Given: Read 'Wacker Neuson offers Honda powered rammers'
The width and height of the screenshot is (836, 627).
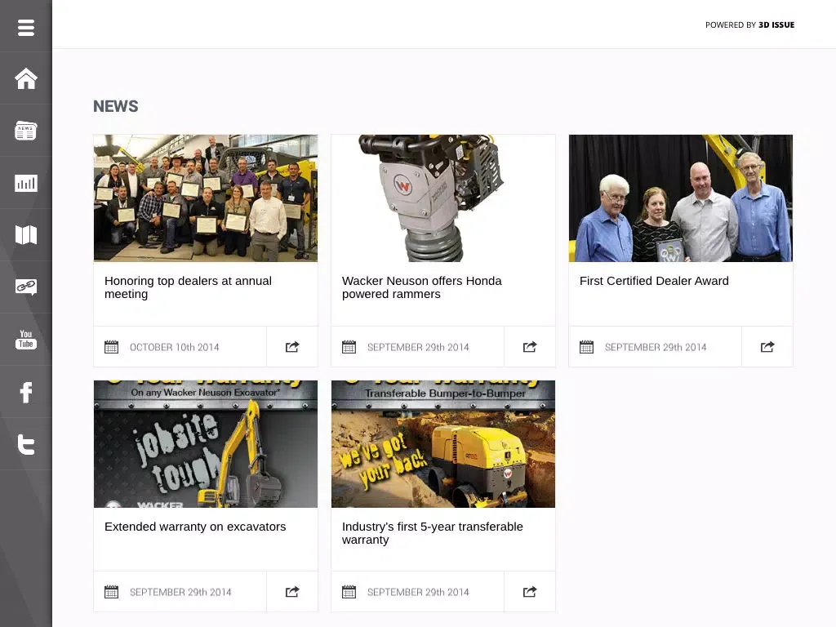Looking at the screenshot, I should 422,287.
